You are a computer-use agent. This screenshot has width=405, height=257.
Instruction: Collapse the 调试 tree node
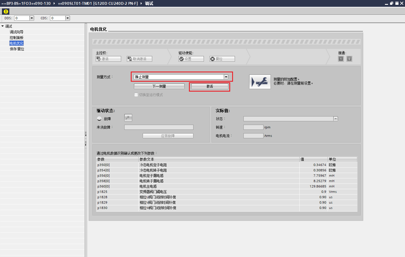3,26
